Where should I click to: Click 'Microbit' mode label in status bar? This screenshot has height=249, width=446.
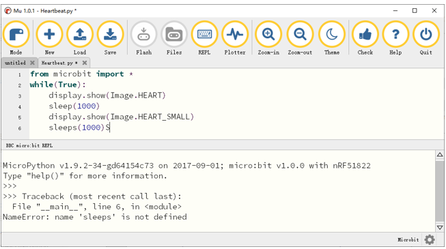[408, 240]
